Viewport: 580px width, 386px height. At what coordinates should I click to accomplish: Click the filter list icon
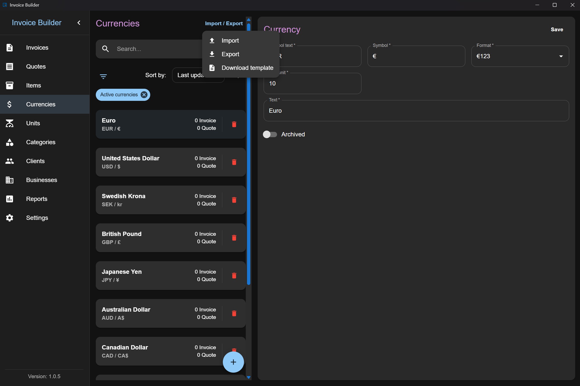tap(103, 76)
